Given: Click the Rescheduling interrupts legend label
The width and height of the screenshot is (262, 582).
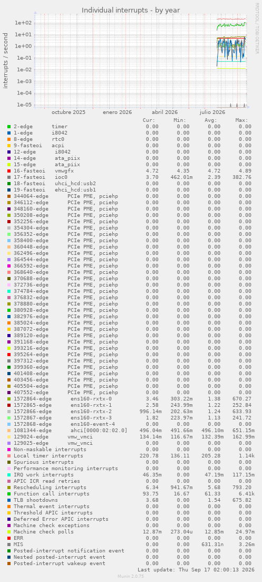Looking at the screenshot, I should pyautogui.click(x=50, y=488).
